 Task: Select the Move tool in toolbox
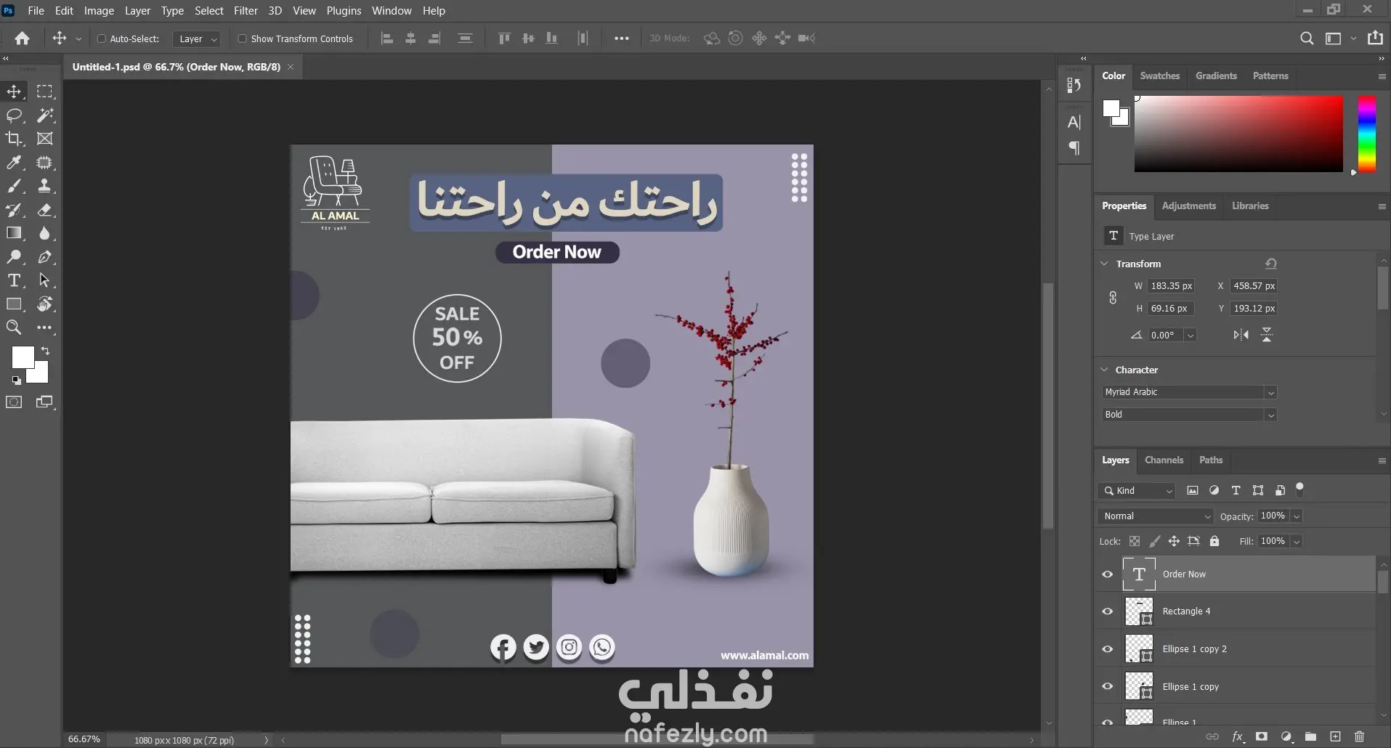14,92
